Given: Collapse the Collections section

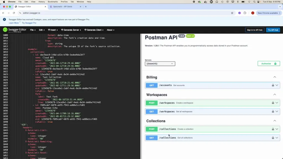Looking at the screenshot, I should tap(274, 121).
